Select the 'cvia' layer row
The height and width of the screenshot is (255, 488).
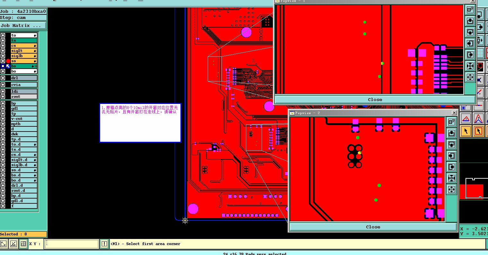24,85
